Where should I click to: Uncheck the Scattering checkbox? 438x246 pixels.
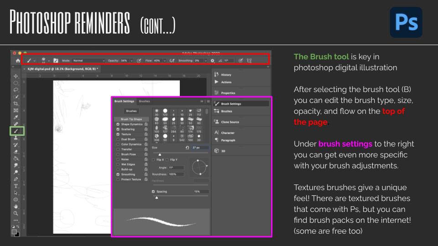coord(118,129)
